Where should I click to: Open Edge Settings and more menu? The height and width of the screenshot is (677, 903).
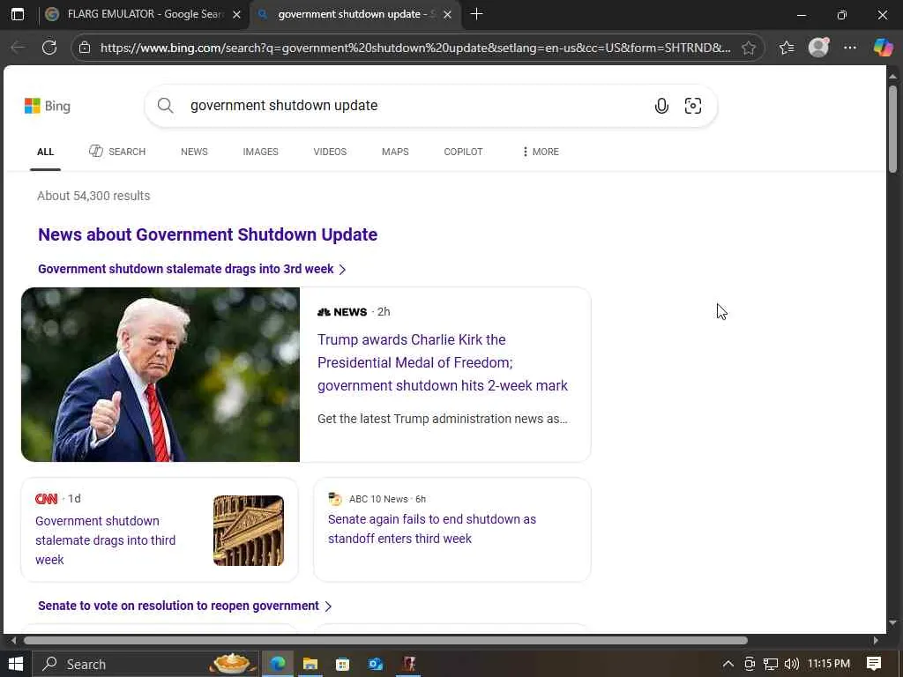tap(850, 48)
